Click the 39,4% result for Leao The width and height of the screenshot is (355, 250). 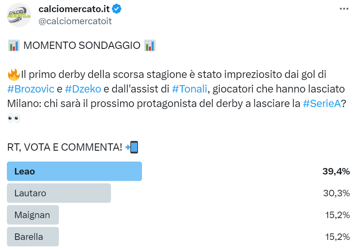coord(336,171)
